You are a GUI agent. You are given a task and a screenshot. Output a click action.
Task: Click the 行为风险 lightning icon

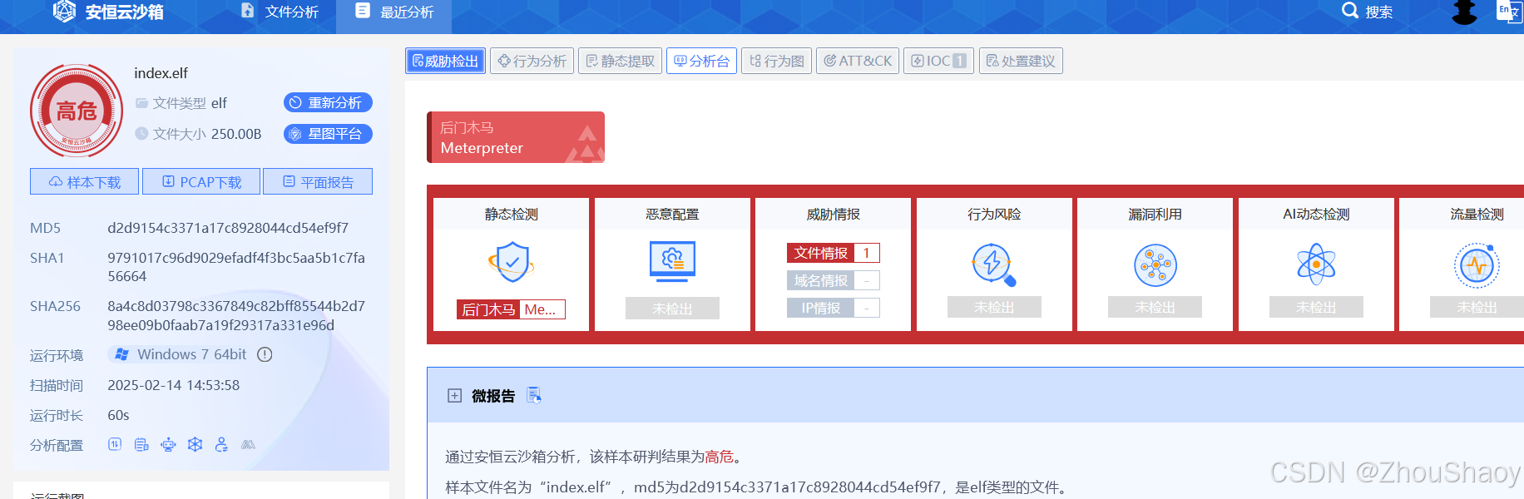994,264
